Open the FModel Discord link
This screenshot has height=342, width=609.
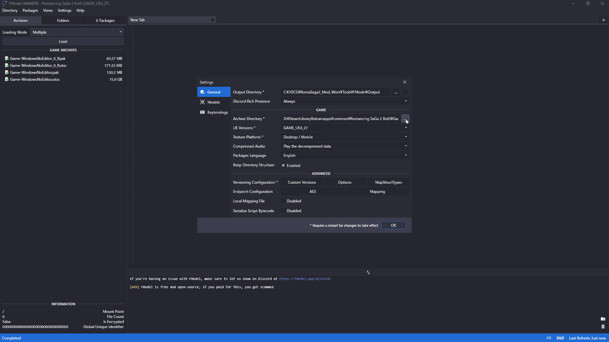coord(305,279)
